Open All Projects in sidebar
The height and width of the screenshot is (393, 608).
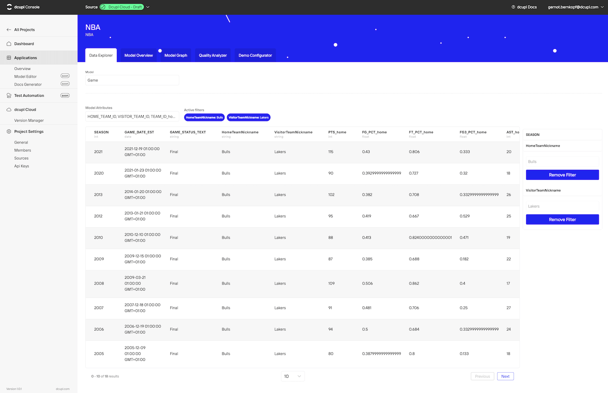(x=24, y=29)
